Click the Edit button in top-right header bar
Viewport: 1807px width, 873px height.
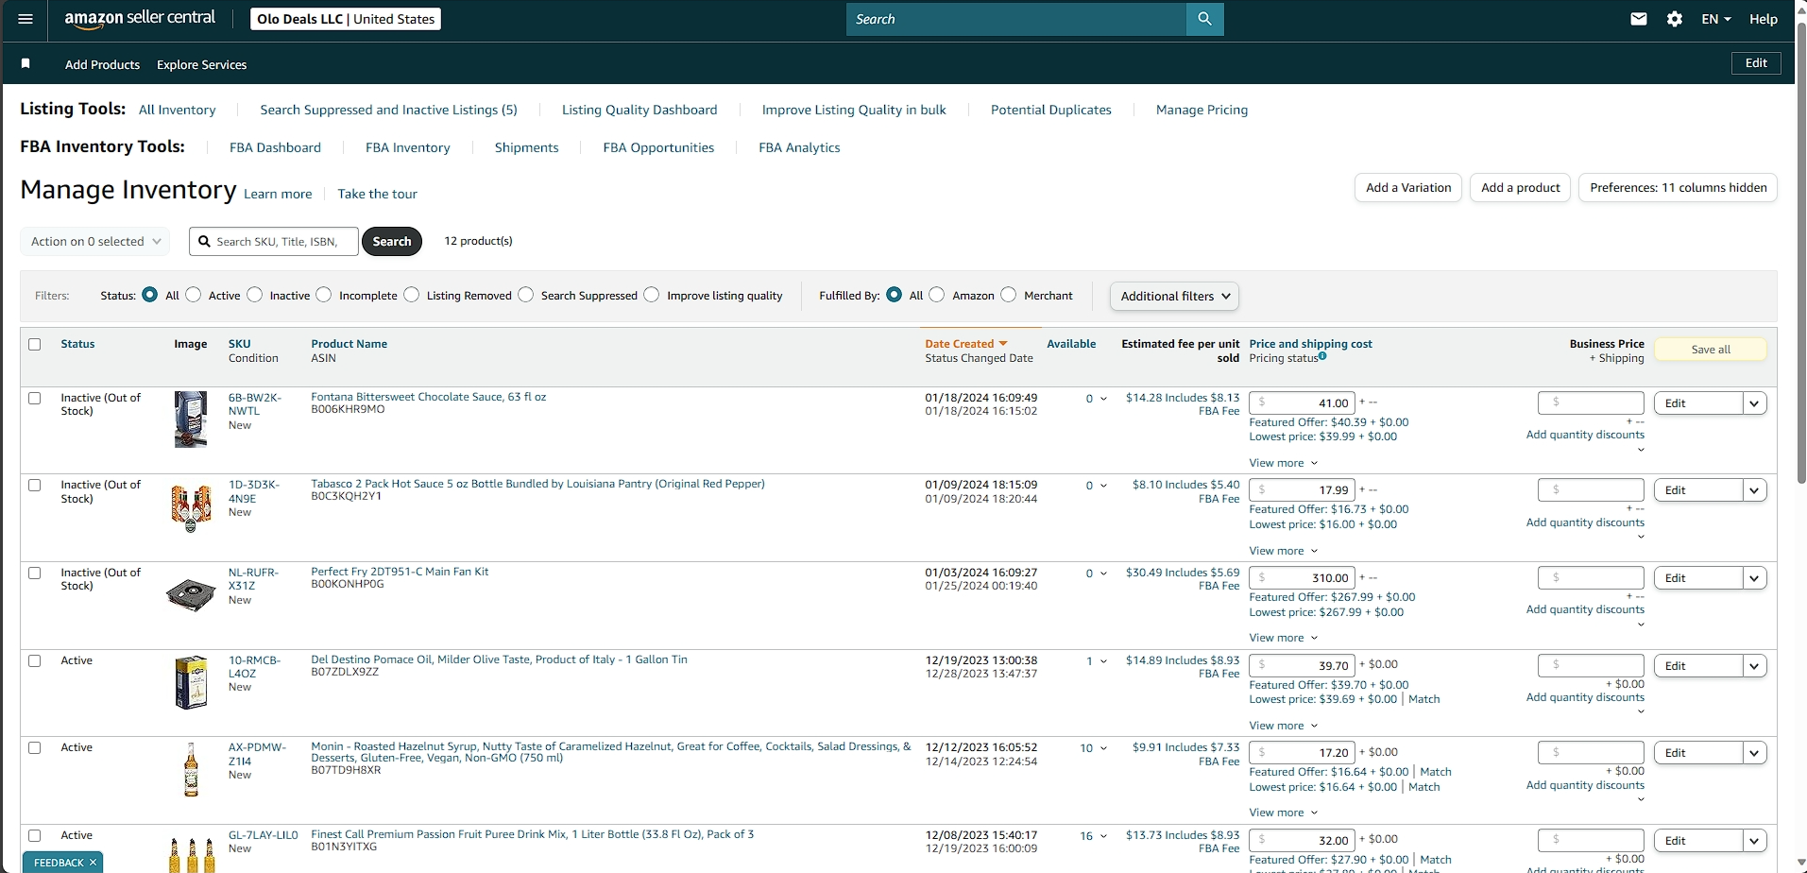coord(1756,63)
